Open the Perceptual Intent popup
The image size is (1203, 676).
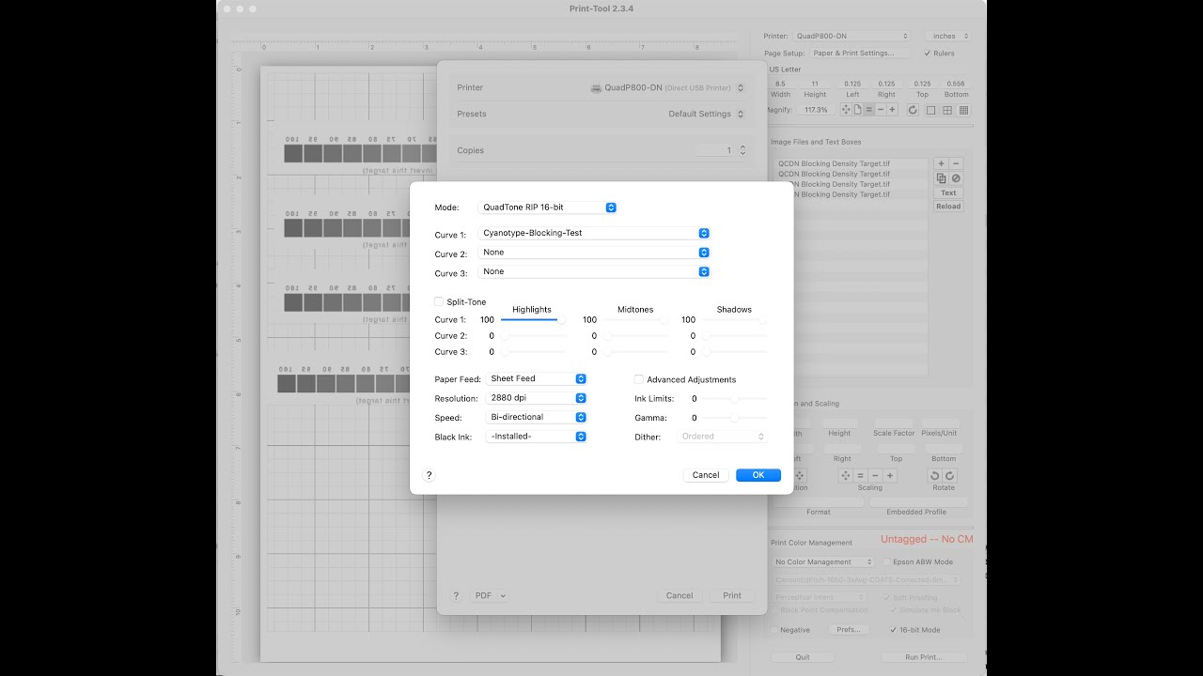pos(819,597)
